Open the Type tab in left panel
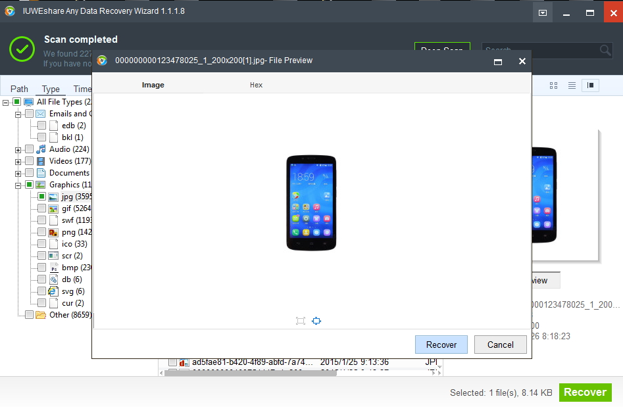The image size is (623, 407). point(51,89)
